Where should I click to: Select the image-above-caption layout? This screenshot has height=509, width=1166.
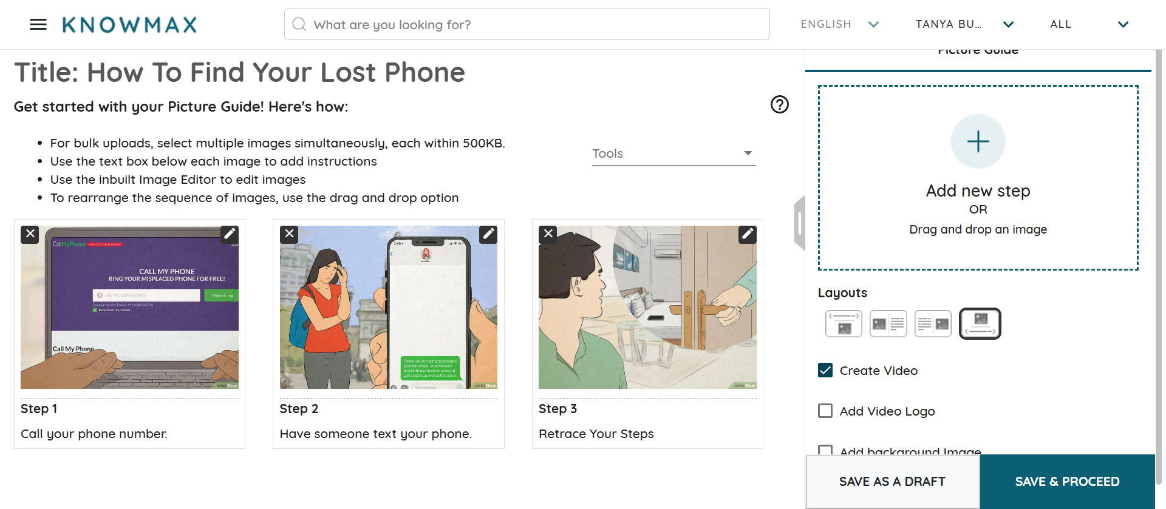click(x=980, y=324)
